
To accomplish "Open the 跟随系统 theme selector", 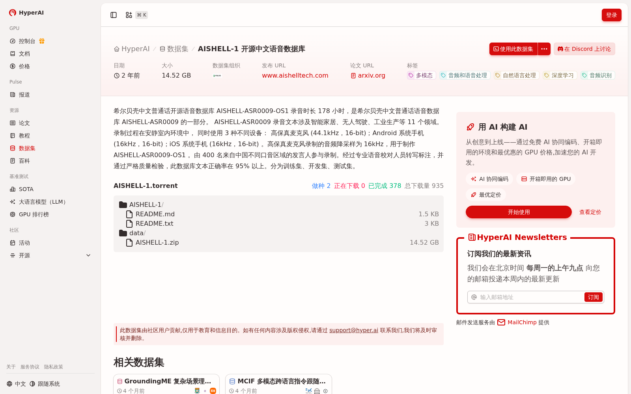I will (45, 384).
